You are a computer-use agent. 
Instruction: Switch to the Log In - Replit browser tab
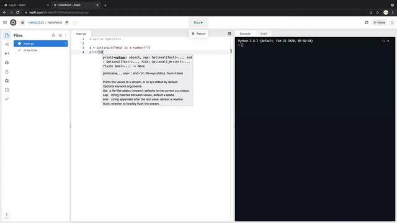click(26, 5)
